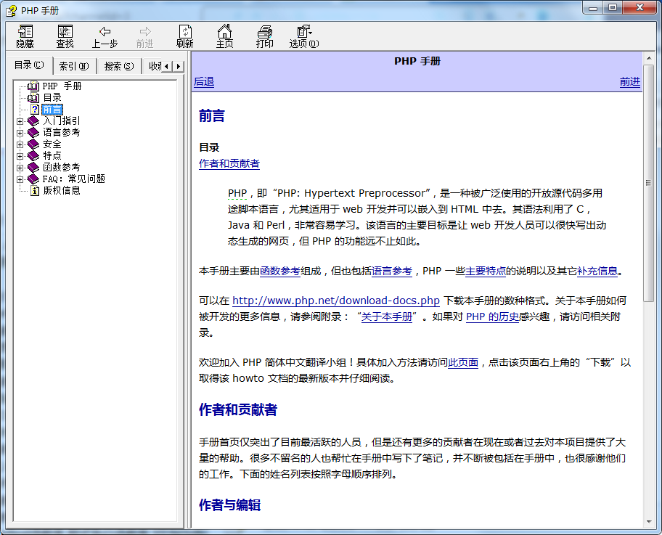This screenshot has width=662, height=535.
Task: Expand the 安全 tree node
Action: (x=20, y=144)
